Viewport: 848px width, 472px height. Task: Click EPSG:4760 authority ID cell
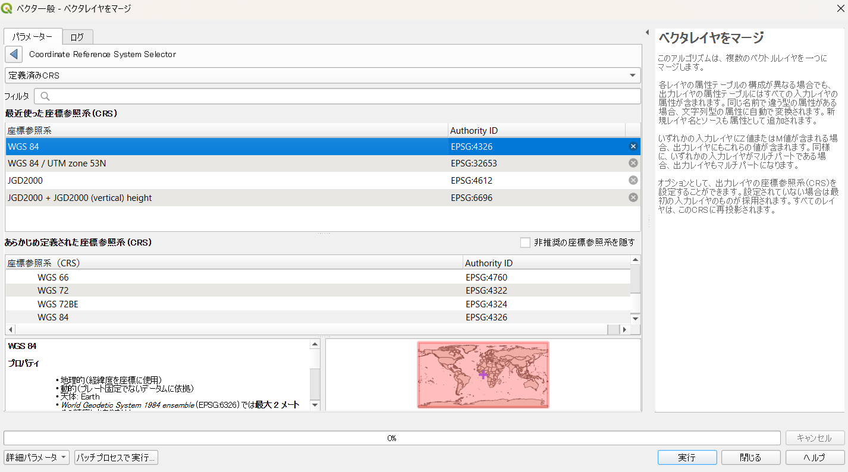486,277
